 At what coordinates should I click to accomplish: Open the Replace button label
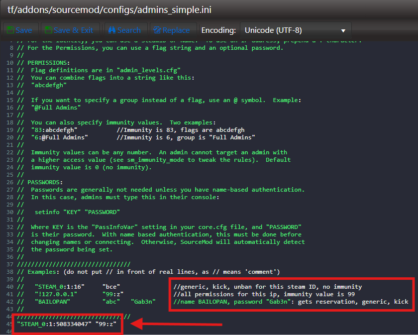pos(176,30)
